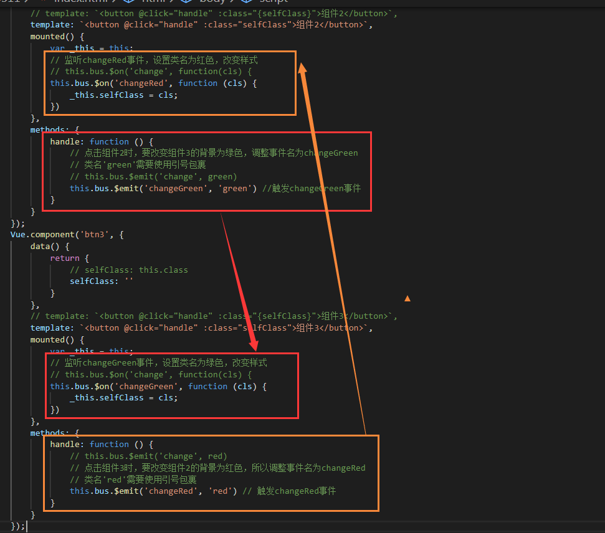Click the comment '// selfClass: this.class'
The width and height of the screenshot is (605, 533).
coord(129,270)
